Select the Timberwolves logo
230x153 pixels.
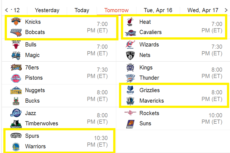pyautogui.click(x=16, y=124)
